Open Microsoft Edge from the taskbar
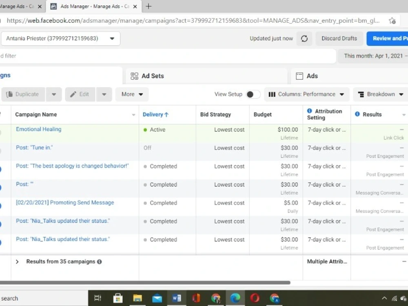Screen dimensions: 408x306 (x=235, y=298)
